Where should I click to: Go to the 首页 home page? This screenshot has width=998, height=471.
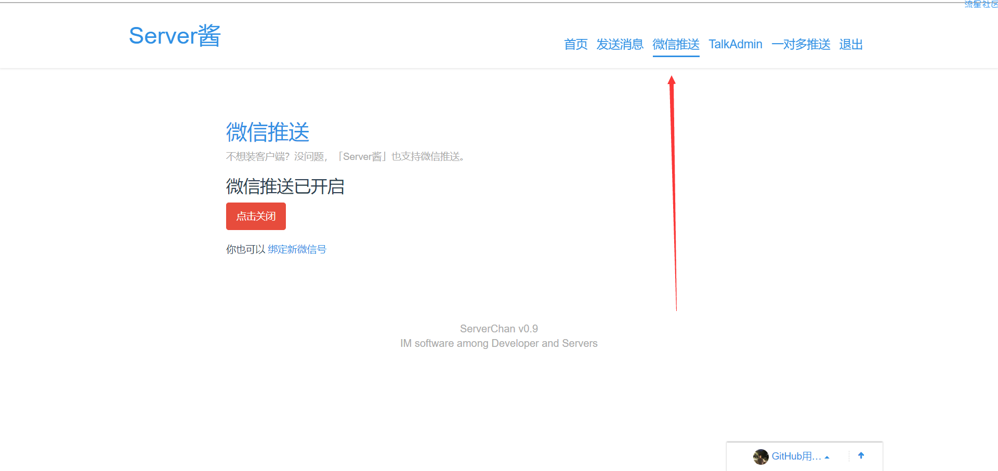pos(575,45)
